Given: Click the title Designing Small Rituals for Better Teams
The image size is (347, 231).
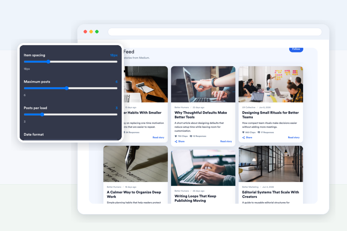Looking at the screenshot, I should point(270,115).
